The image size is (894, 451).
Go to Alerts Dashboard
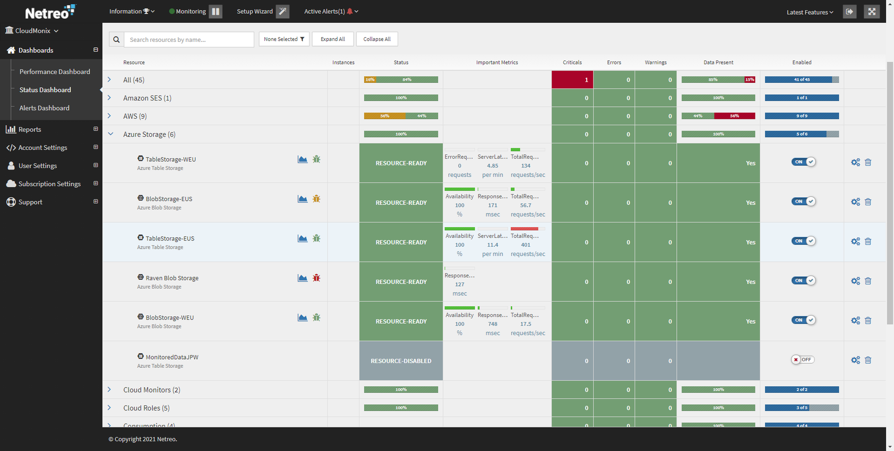pyautogui.click(x=45, y=108)
